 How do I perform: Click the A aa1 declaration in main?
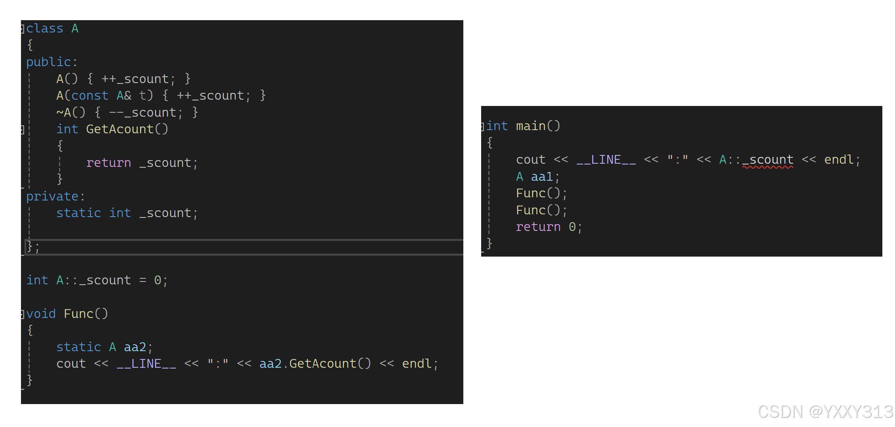[537, 177]
